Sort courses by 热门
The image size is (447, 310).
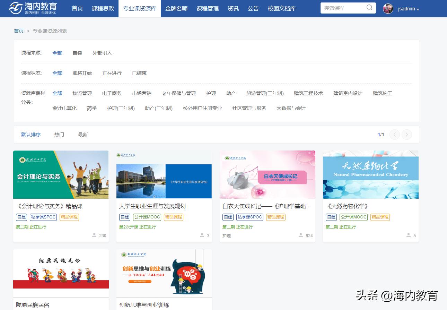(59, 135)
